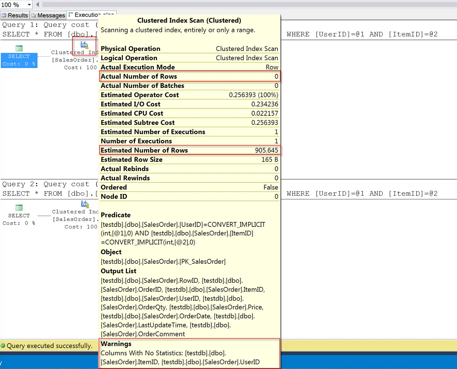Click the Query 1 Clustered Index Scan icon
This screenshot has width=457, height=369.
(85, 45)
